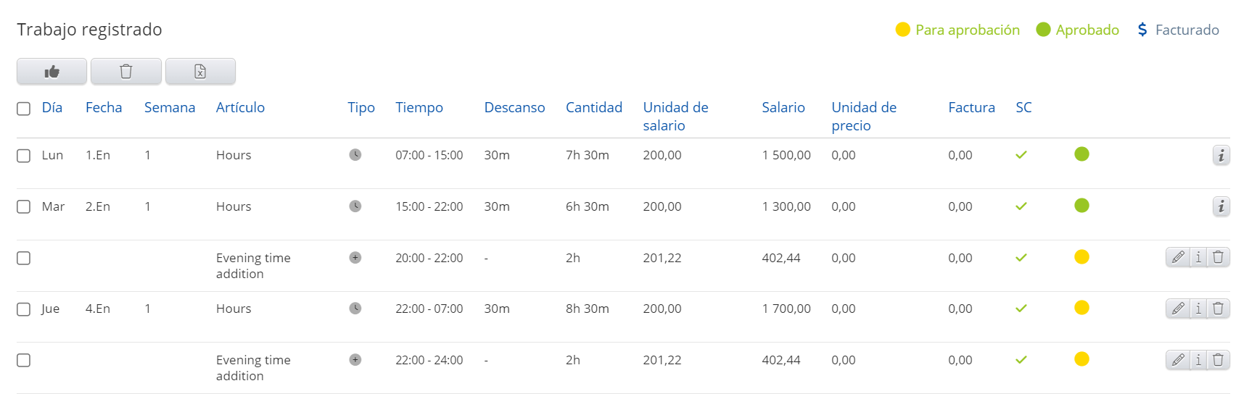The height and width of the screenshot is (394, 1244).
Task: Show info for the 22:00 - 24:00 entry
Action: click(1198, 360)
